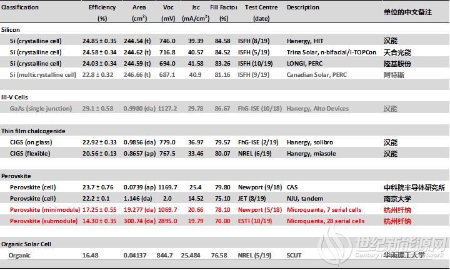Select the Chinese note '中科院半导体研究所'
Screen dimensions: 450x270
414,187
